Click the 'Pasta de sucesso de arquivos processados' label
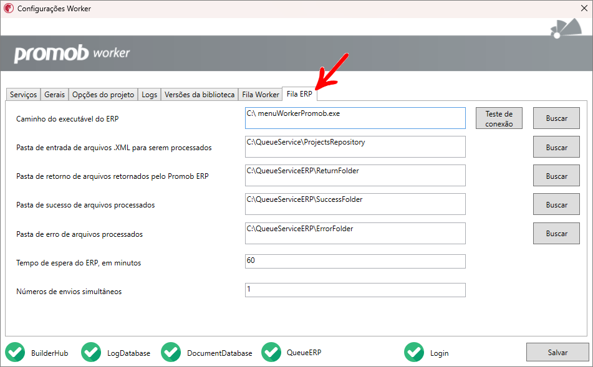The width and height of the screenshot is (593, 367). tap(85, 205)
